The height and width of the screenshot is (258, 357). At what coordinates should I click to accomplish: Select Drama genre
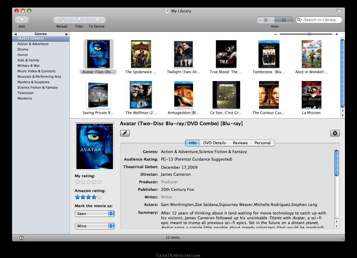[41, 50]
